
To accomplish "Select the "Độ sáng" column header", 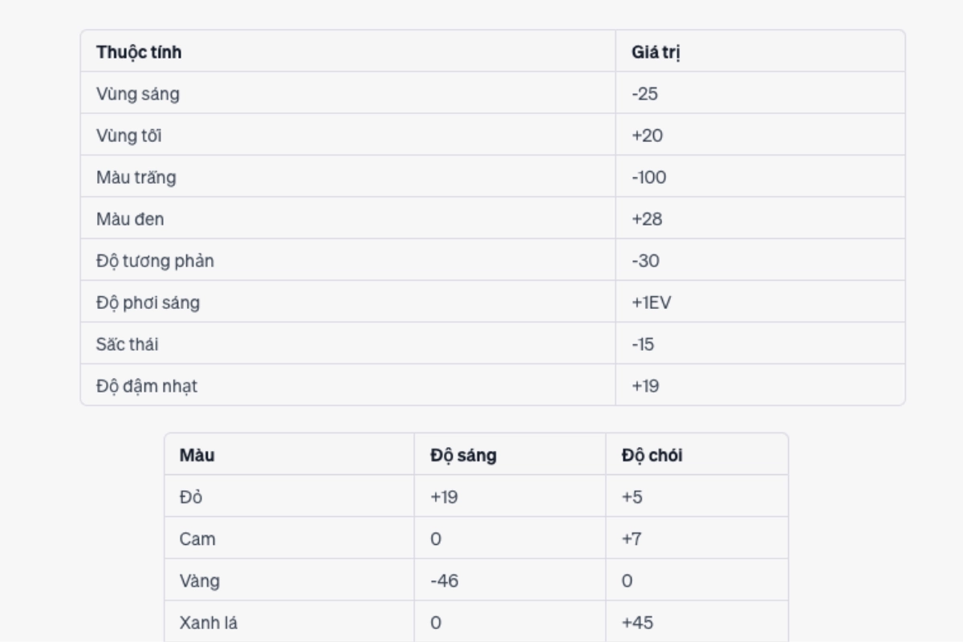I will [x=463, y=456].
